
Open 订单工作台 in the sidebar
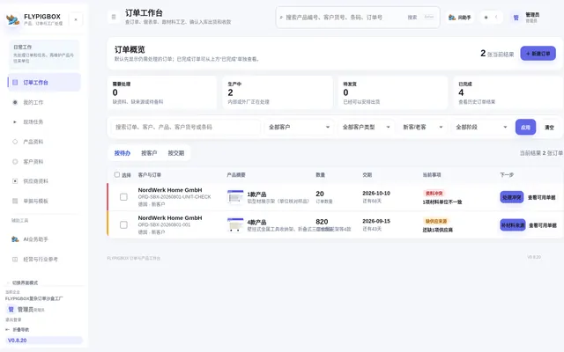(x=44, y=82)
